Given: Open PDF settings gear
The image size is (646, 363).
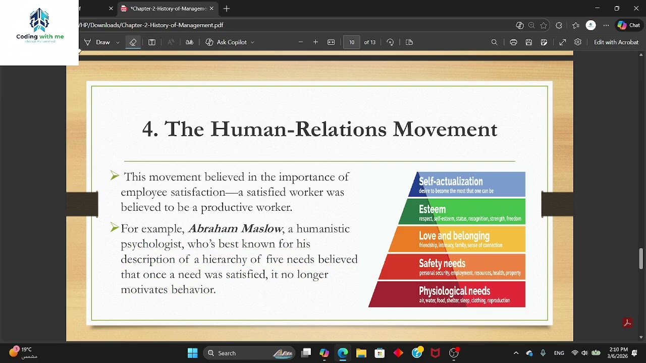Looking at the screenshot, I should (578, 42).
